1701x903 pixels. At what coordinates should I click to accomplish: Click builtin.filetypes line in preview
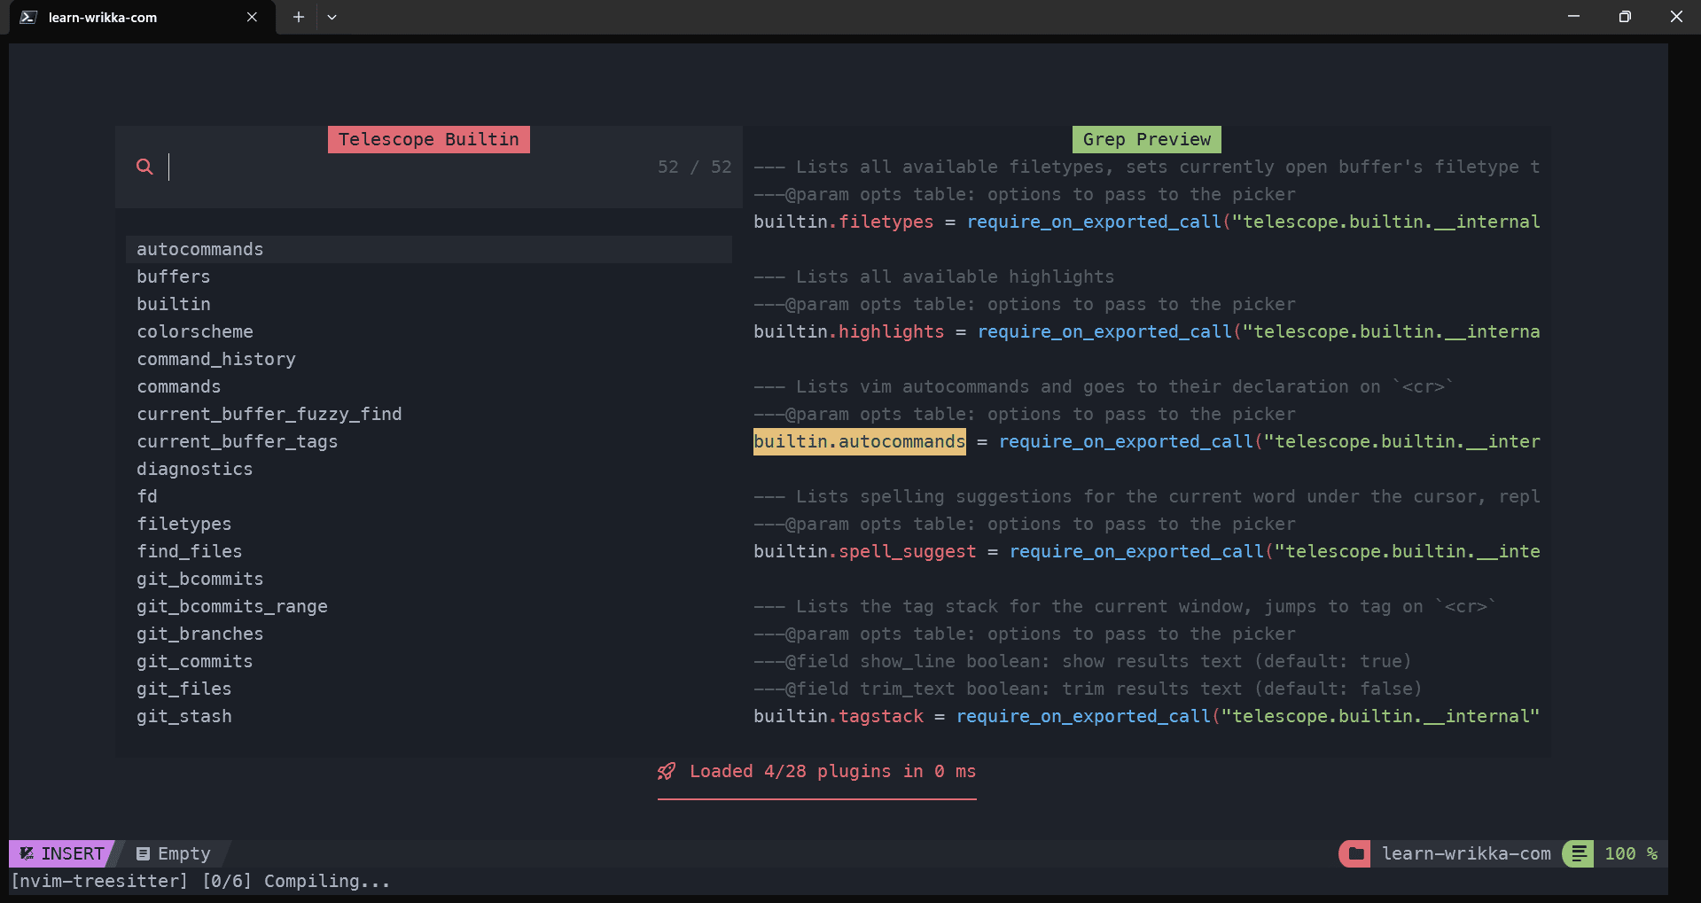click(1146, 222)
